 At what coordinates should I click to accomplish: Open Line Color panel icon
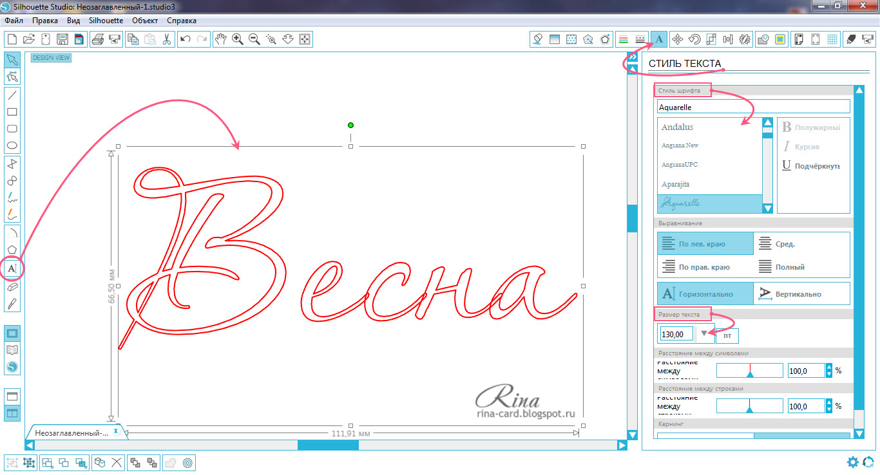pyautogui.click(x=623, y=39)
